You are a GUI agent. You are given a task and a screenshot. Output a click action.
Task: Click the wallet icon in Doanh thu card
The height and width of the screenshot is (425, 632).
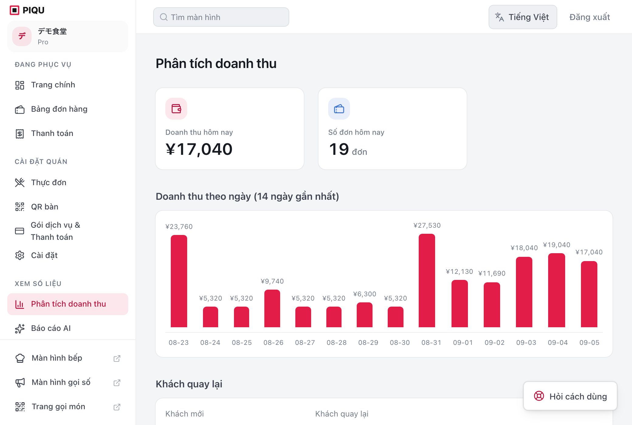tap(176, 109)
